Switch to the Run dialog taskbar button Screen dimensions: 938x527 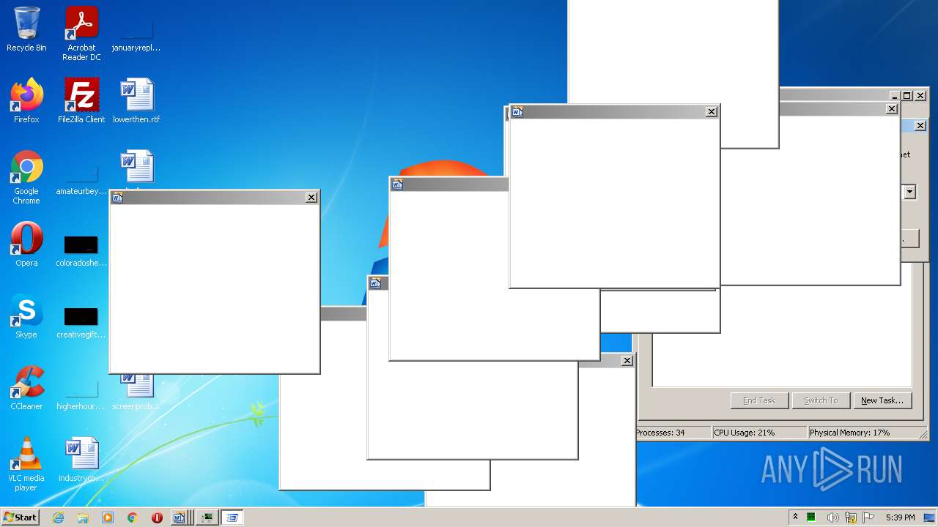(232, 517)
